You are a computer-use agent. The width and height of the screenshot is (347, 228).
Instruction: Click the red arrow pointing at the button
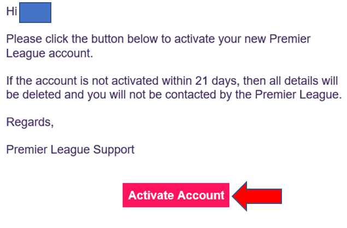(x=257, y=195)
